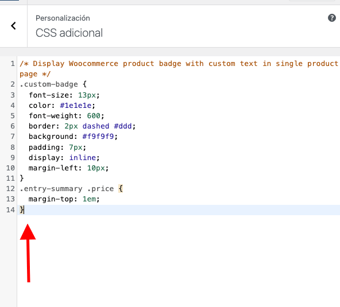
Task: Click the Personalización breadcrumb label
Action: tap(63, 18)
